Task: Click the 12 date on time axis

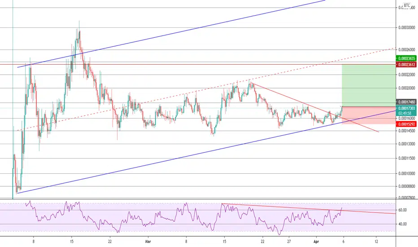Action: [x=376, y=242]
